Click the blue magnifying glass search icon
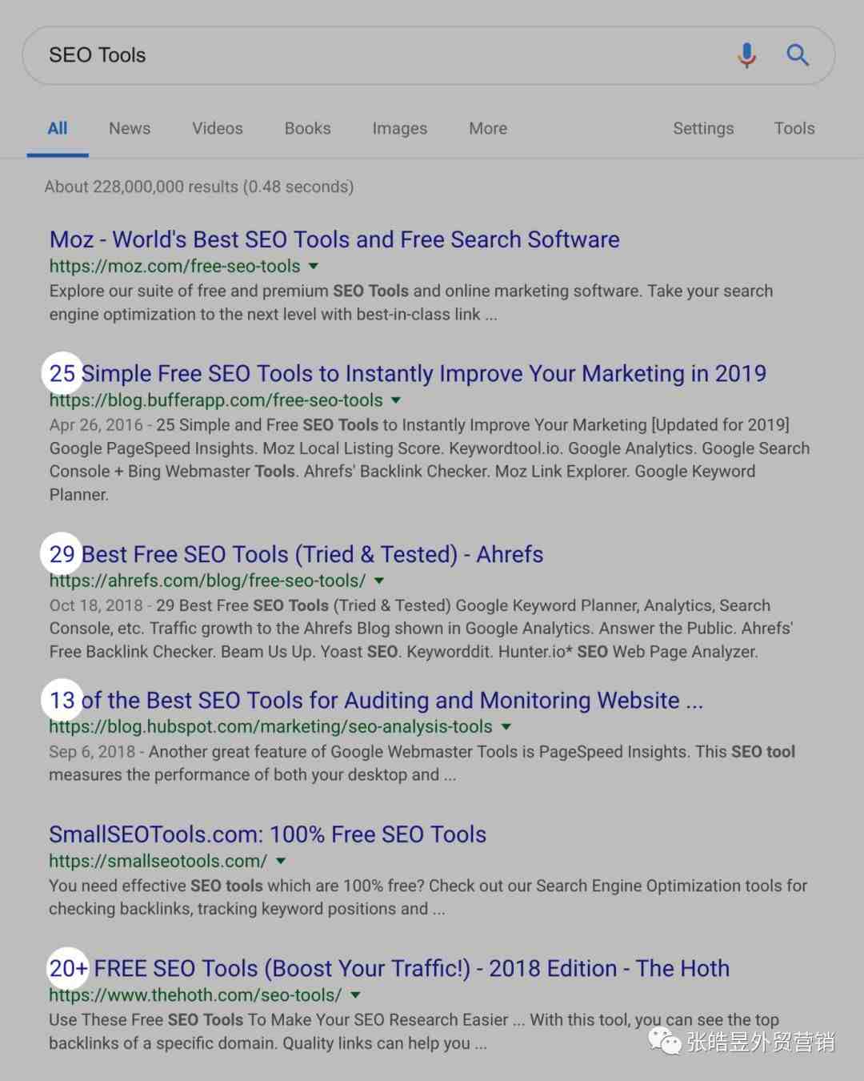Image resolution: width=864 pixels, height=1081 pixels. tap(798, 54)
